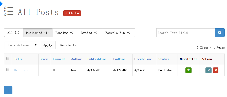The width and height of the screenshot is (227, 97).
Task: Delete the Hello world! post
Action: click(x=216, y=70)
